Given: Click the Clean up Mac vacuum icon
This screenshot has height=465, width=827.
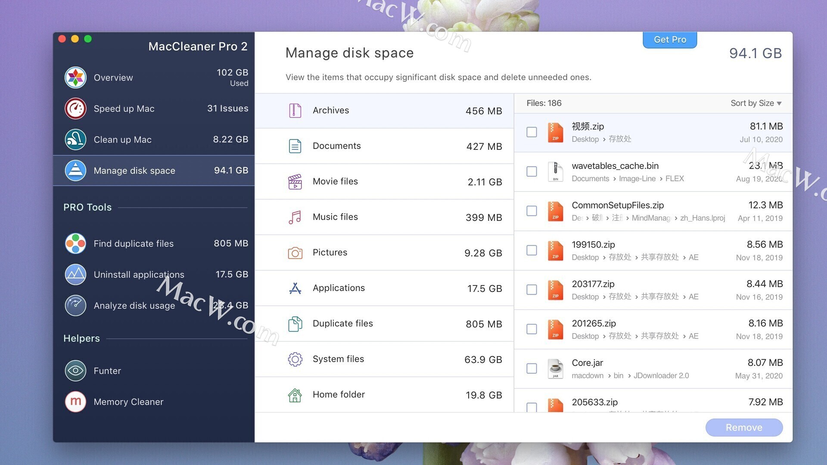Looking at the screenshot, I should coord(75,139).
